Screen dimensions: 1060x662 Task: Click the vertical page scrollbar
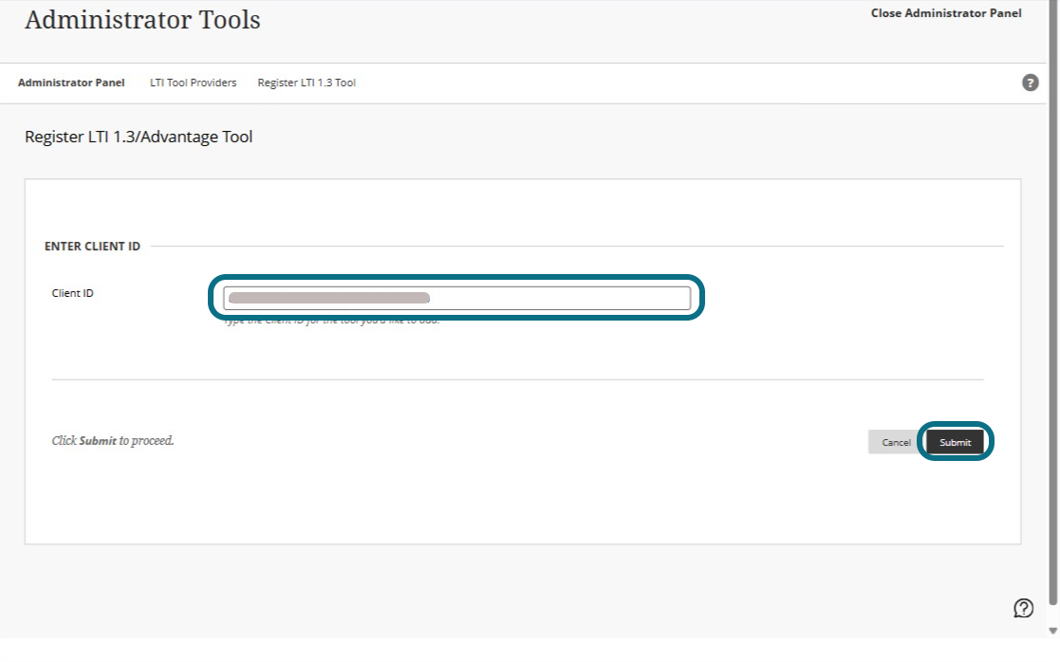[1053, 304]
